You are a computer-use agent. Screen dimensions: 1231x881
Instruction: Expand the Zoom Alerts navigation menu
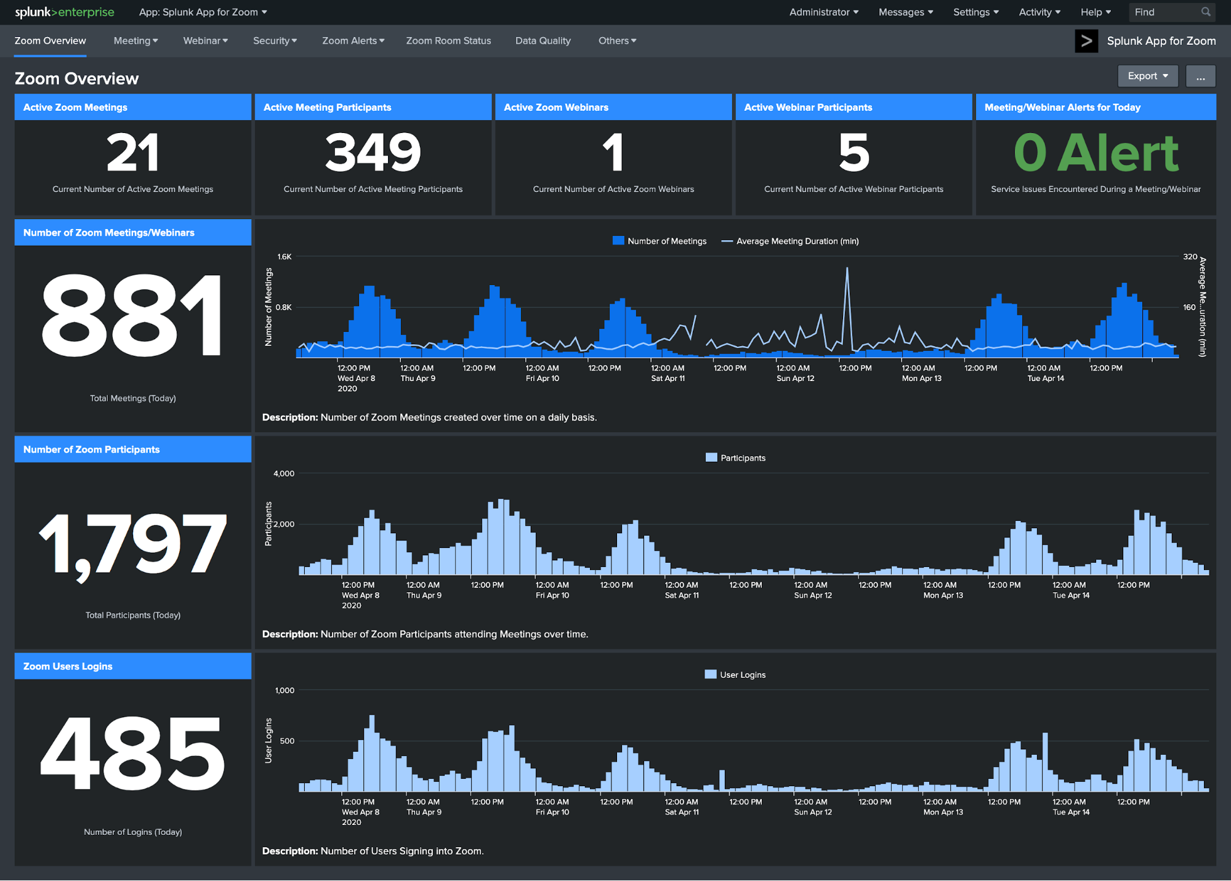(x=353, y=41)
